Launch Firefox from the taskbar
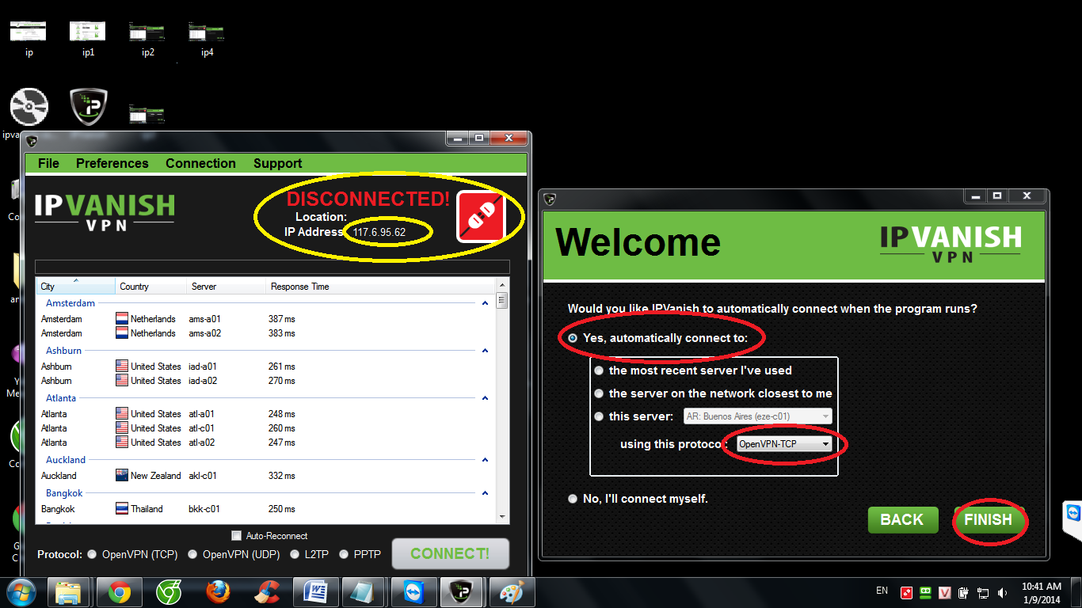 (218, 592)
